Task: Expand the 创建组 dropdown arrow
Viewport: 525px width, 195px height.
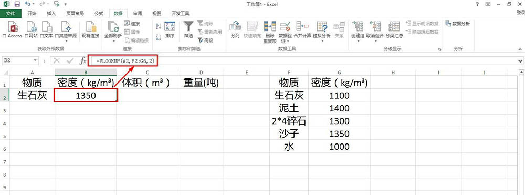Action: pyautogui.click(x=358, y=41)
